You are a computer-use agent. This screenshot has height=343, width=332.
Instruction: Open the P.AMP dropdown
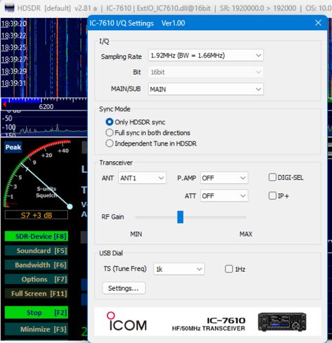tap(223, 178)
